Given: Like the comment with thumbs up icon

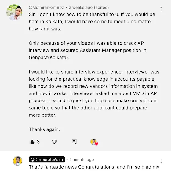Looking at the screenshot, I should pyautogui.click(x=32, y=142).
